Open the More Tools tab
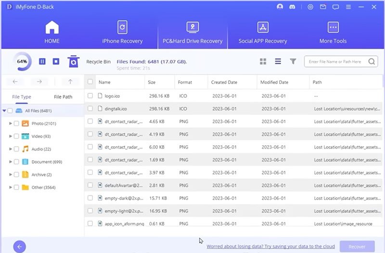 click(x=333, y=32)
